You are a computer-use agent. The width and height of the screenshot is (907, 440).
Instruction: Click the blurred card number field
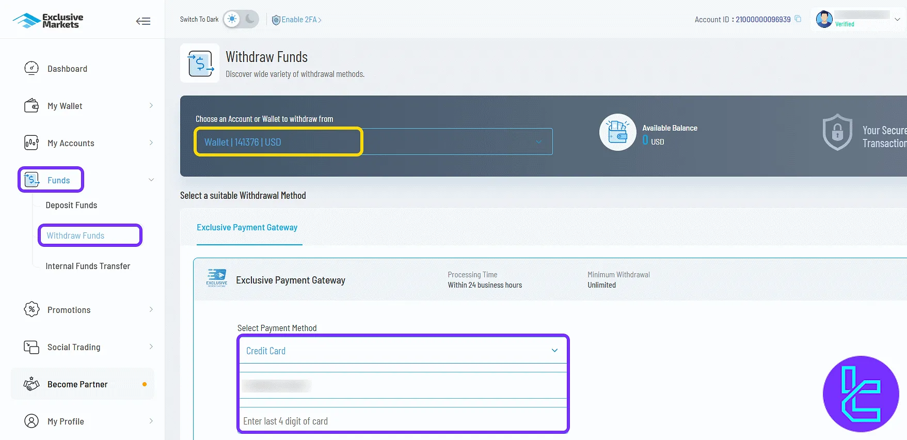(x=403, y=385)
